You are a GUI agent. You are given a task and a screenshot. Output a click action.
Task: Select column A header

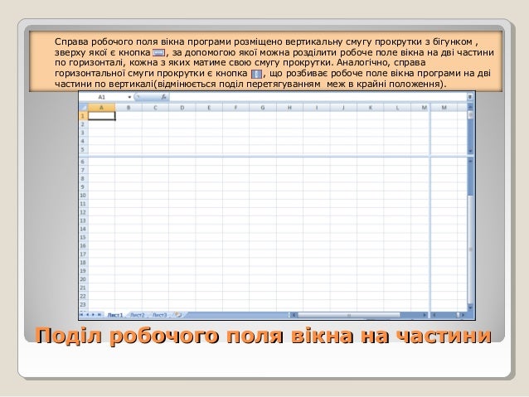coord(101,108)
